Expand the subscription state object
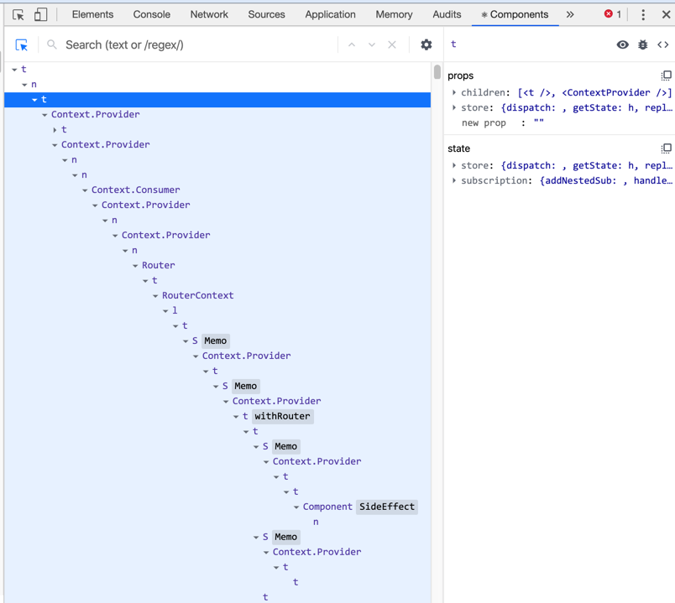The image size is (675, 603). [x=454, y=180]
